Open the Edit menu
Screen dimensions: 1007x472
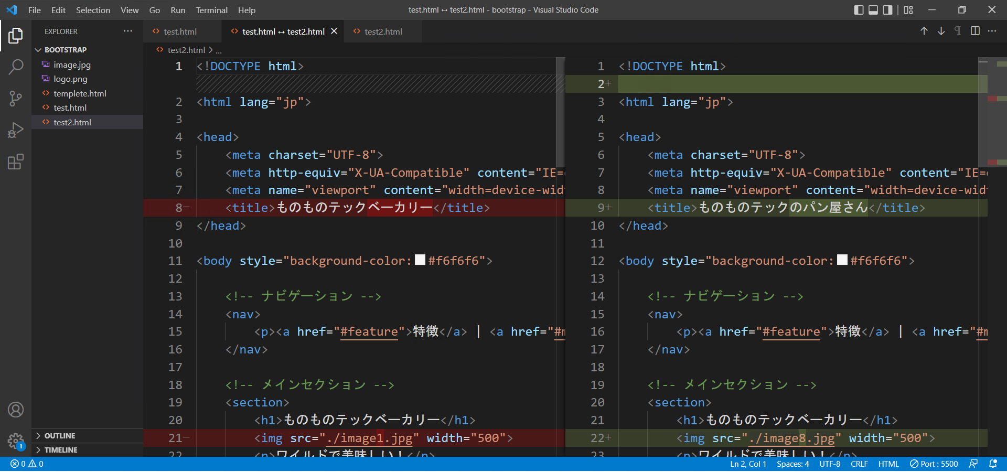58,10
